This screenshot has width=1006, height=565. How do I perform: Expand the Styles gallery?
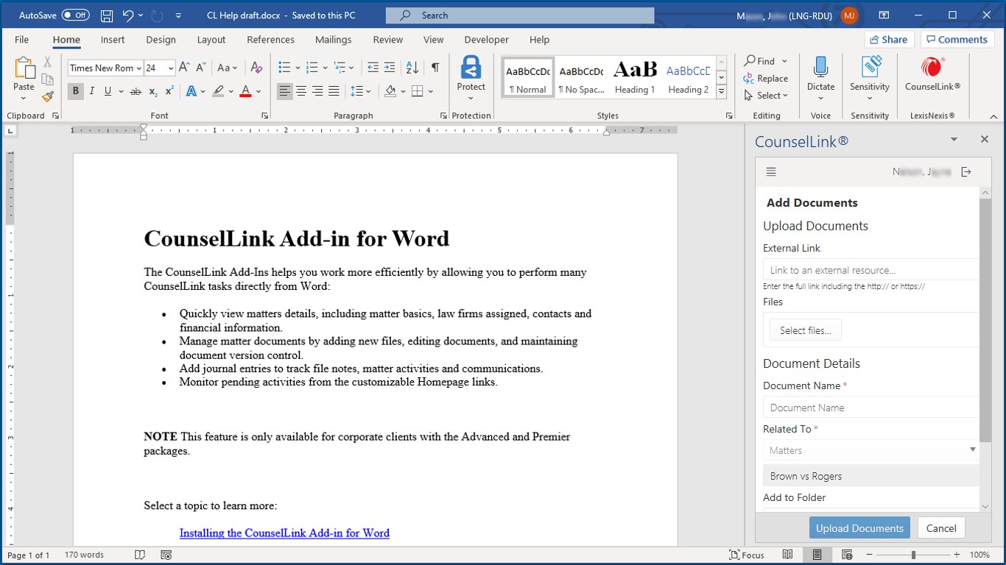(722, 93)
